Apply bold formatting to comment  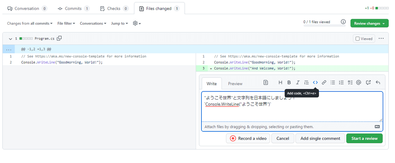[x=289, y=83]
